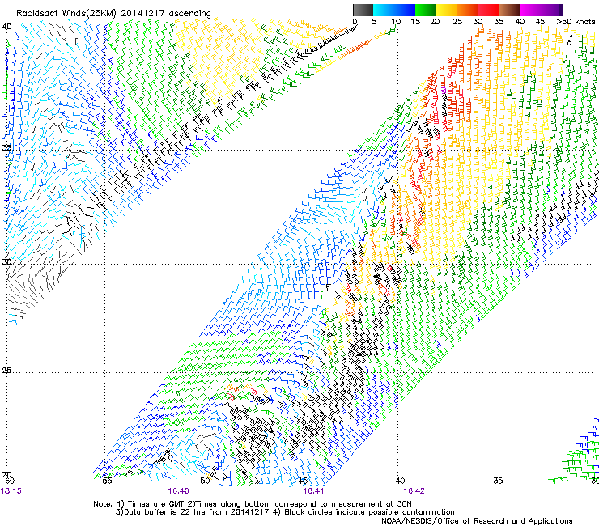This screenshot has height=526, width=599.
Task: Click the legend value '45'
Action: 540,22
